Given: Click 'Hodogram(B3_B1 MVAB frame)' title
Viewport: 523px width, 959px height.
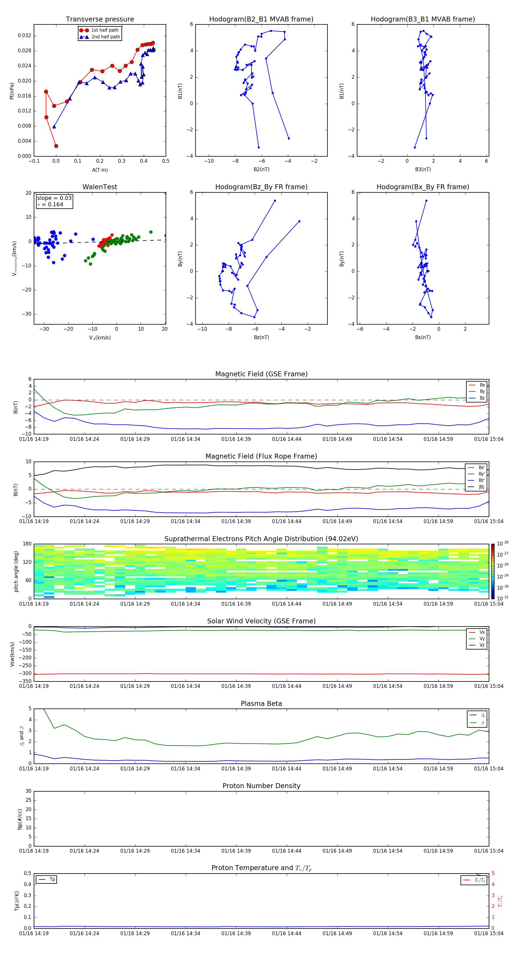Looking at the screenshot, I should coord(423,19).
